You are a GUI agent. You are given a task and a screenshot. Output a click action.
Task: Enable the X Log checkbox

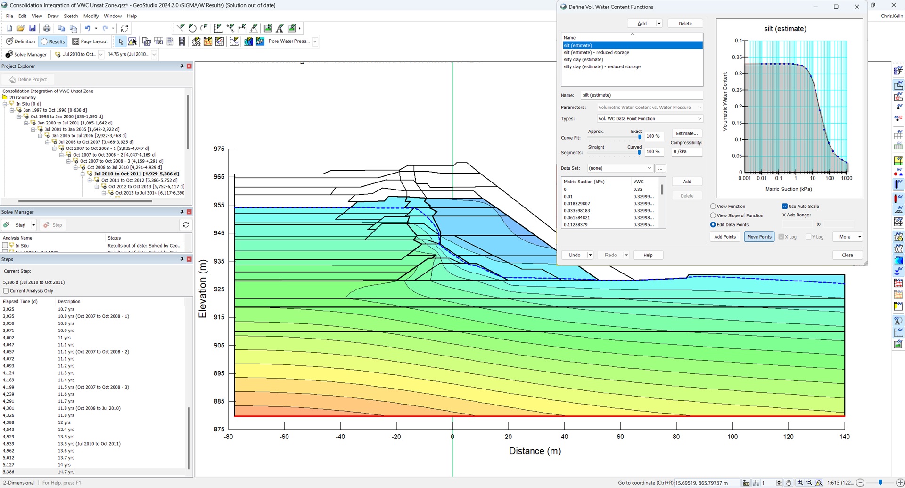[x=782, y=237]
